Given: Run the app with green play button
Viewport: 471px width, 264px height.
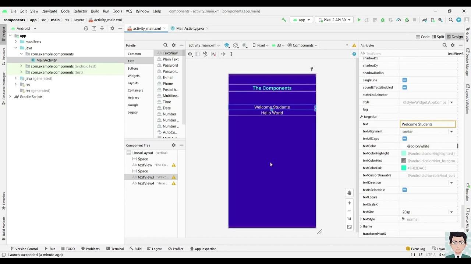Looking at the screenshot, I should click(359, 20).
